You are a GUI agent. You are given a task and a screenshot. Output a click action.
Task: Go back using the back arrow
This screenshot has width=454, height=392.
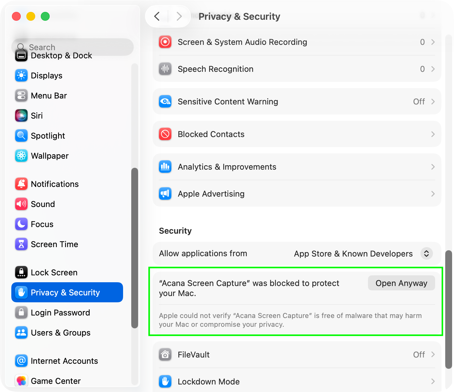click(157, 16)
